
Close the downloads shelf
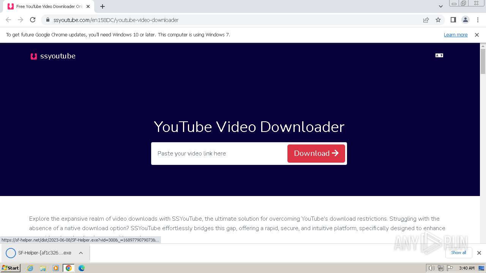tap(479, 253)
